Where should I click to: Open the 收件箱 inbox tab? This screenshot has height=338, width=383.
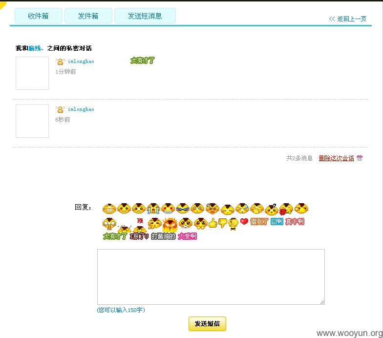(x=38, y=16)
